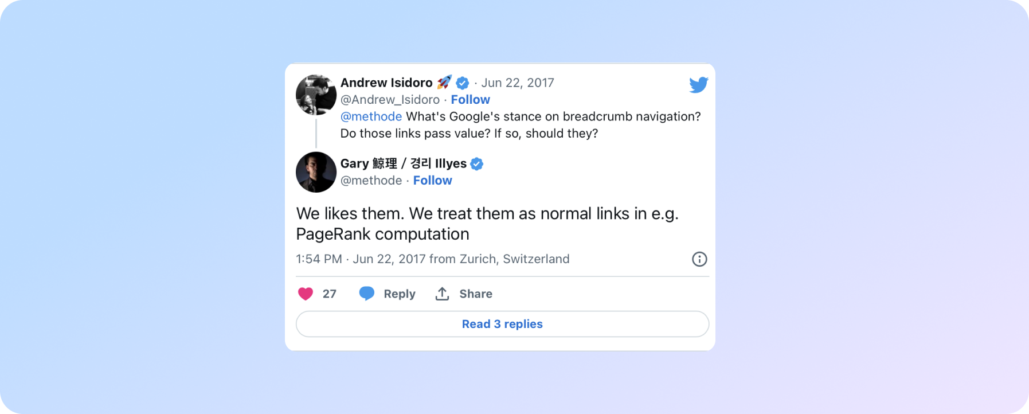Follow Andrew Isidoro
1029x414 pixels.
pos(470,100)
